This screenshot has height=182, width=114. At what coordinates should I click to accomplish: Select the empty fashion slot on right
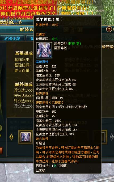(104, 137)
